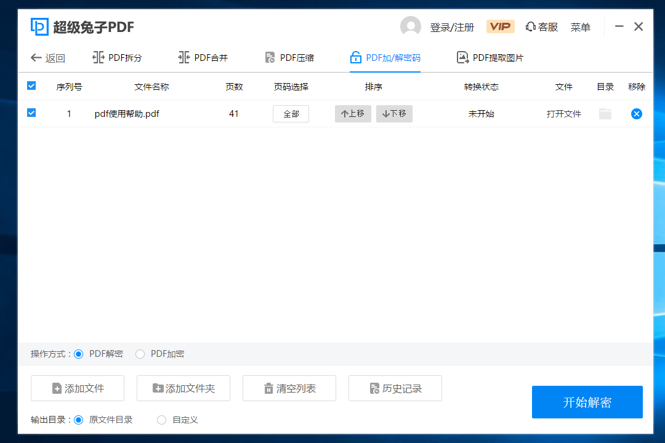Move the file down with 下移
665x443 pixels.
point(394,113)
